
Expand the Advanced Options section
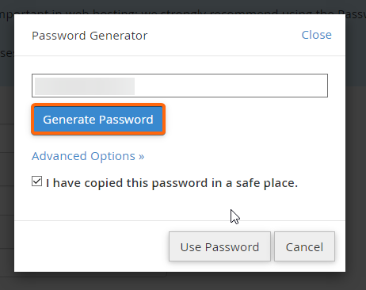[88, 156]
